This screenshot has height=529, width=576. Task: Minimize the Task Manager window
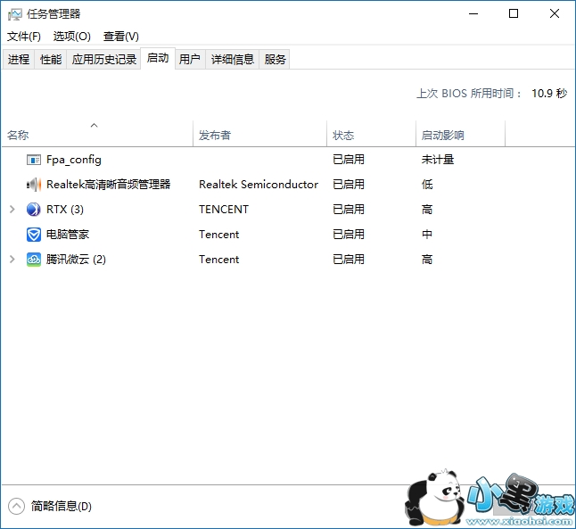point(473,13)
